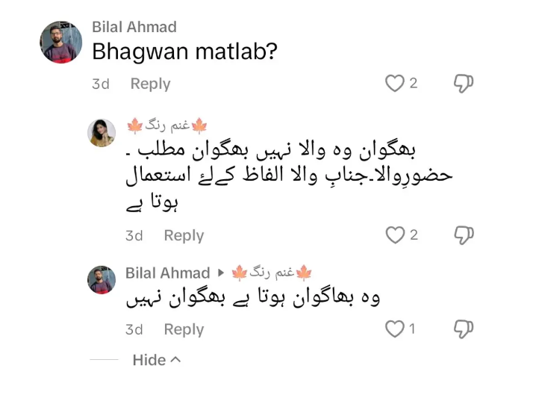Reply to the "Bhagwan matlab?" comment

150,84
